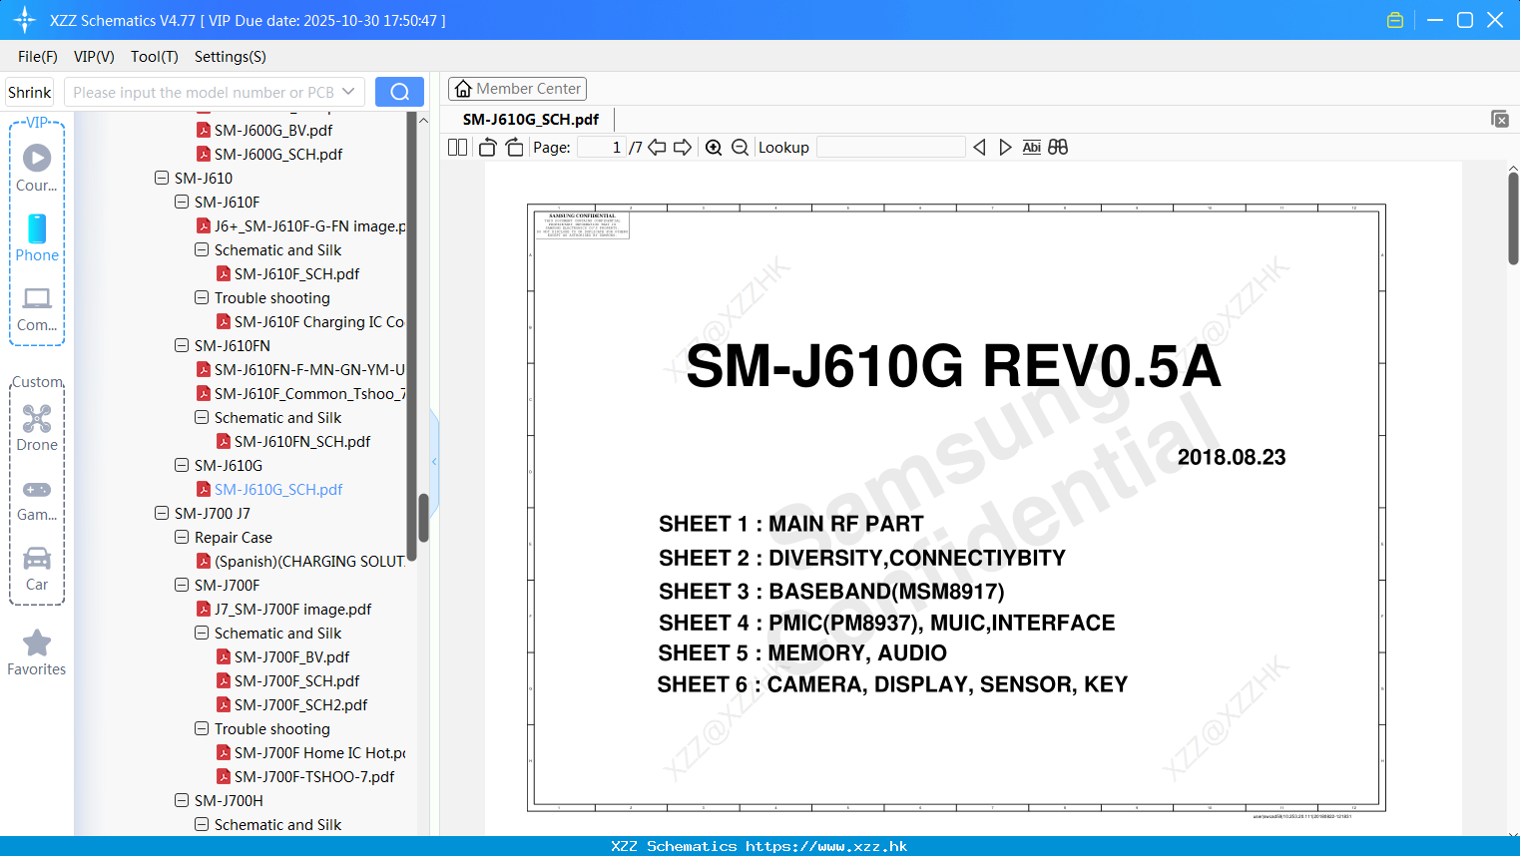Screen dimensions: 1520x856
Task: Open the Game console category
Action: click(x=37, y=499)
